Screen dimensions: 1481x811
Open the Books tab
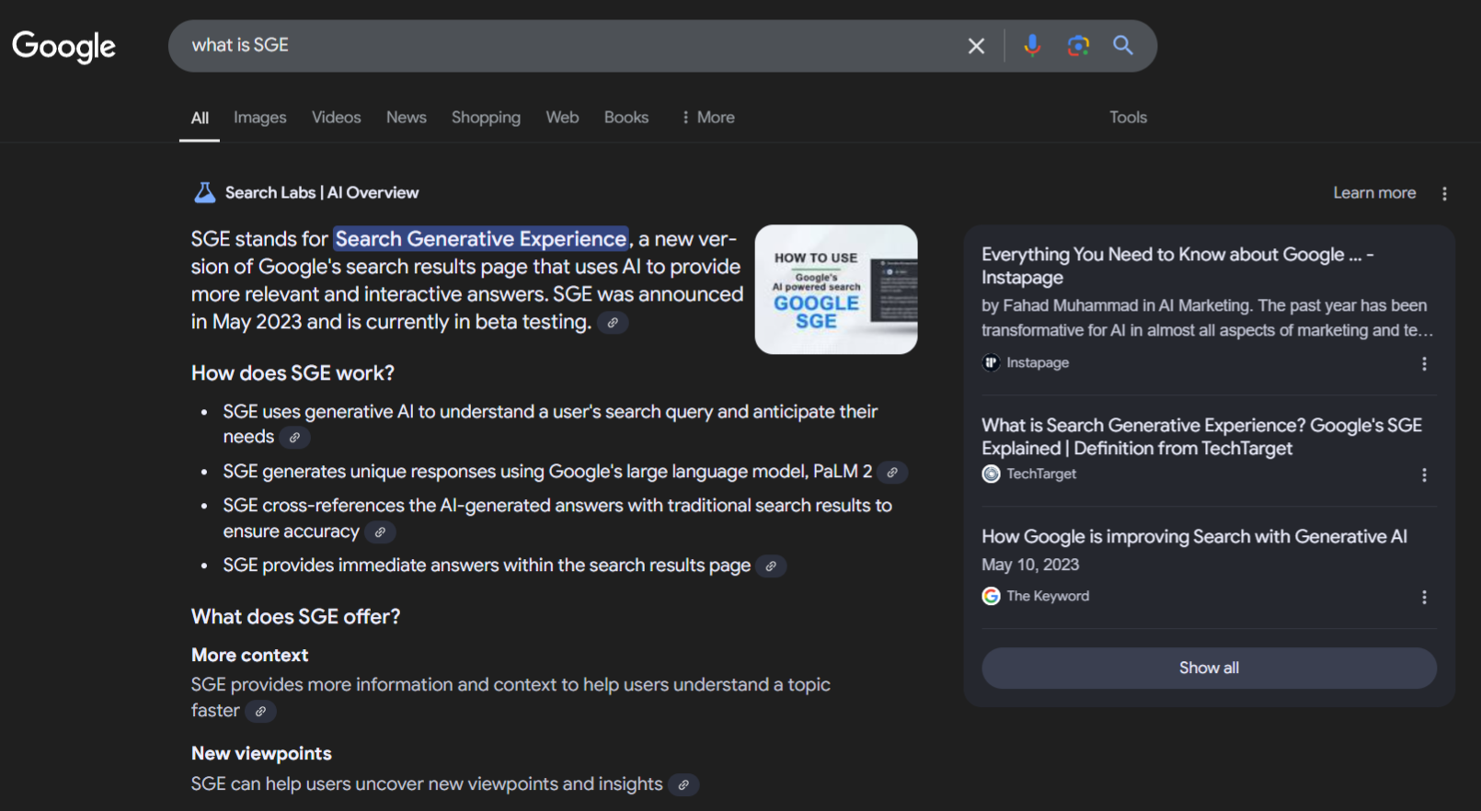(626, 118)
